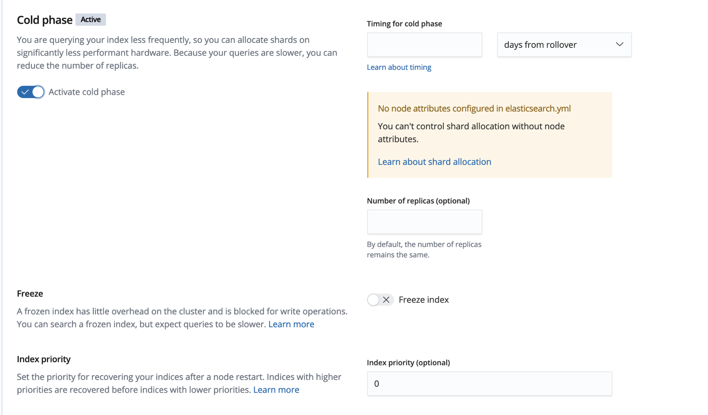Click the No node attributes configured warning title
This screenshot has width=708, height=415.
coord(474,109)
